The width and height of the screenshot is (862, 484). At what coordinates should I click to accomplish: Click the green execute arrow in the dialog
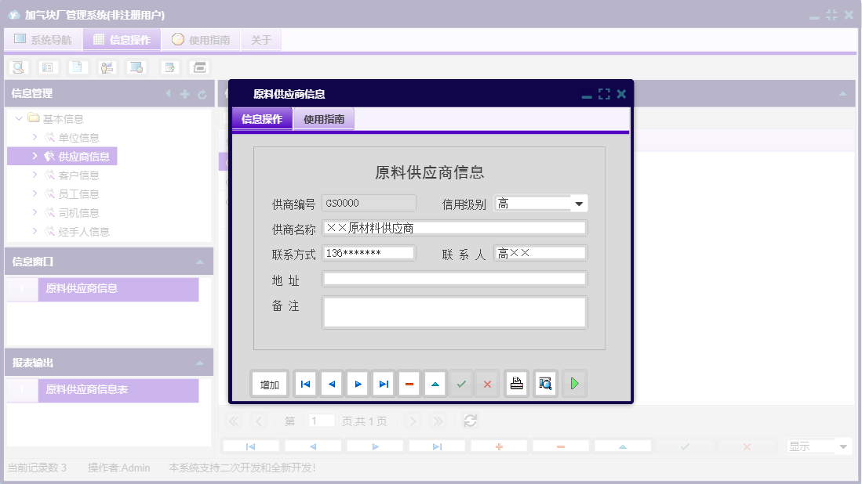(573, 383)
